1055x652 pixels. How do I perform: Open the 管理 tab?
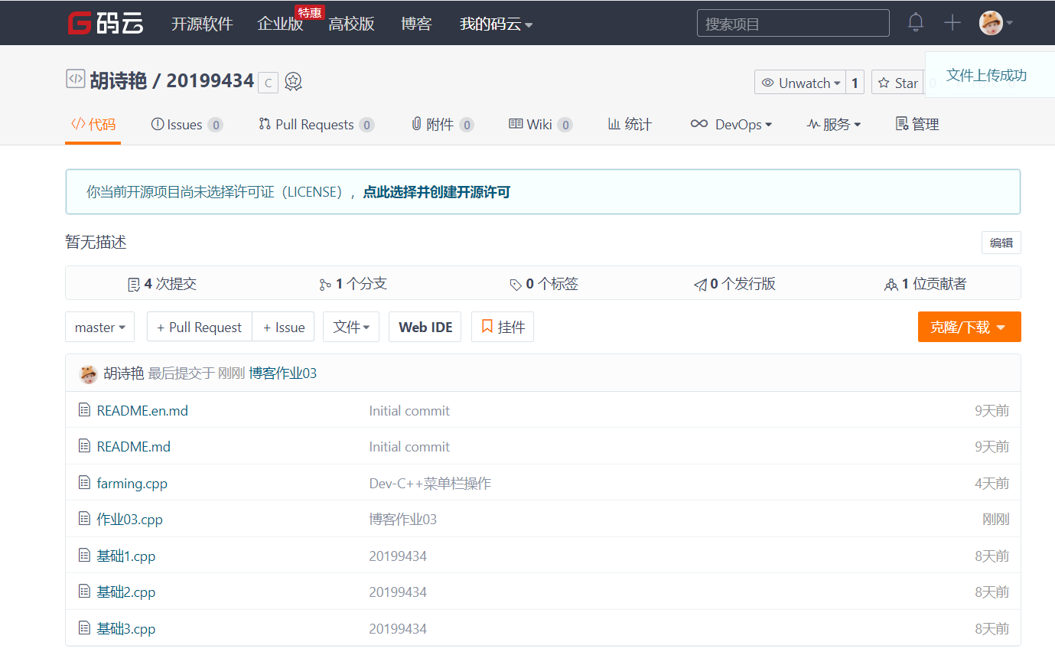click(917, 124)
